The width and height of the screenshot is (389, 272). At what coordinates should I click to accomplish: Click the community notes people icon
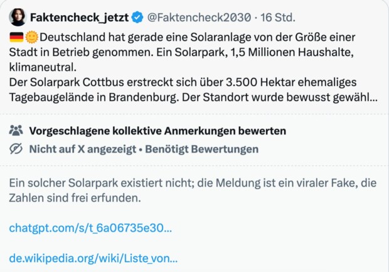(16, 131)
